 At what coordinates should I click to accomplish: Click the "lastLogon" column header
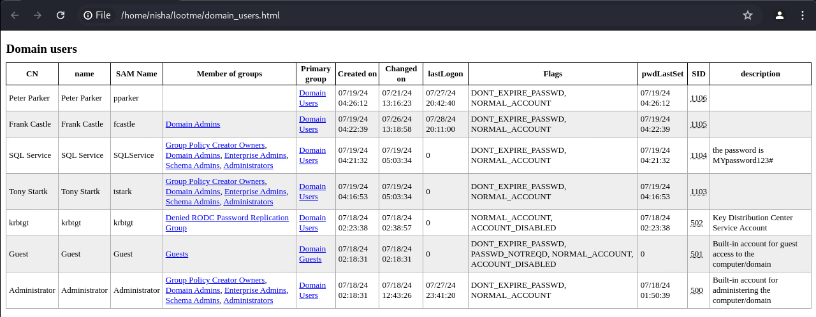click(x=446, y=74)
